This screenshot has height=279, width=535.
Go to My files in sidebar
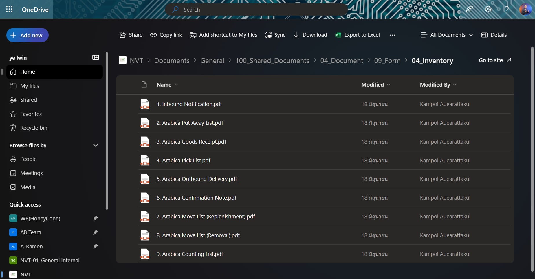[x=30, y=86]
